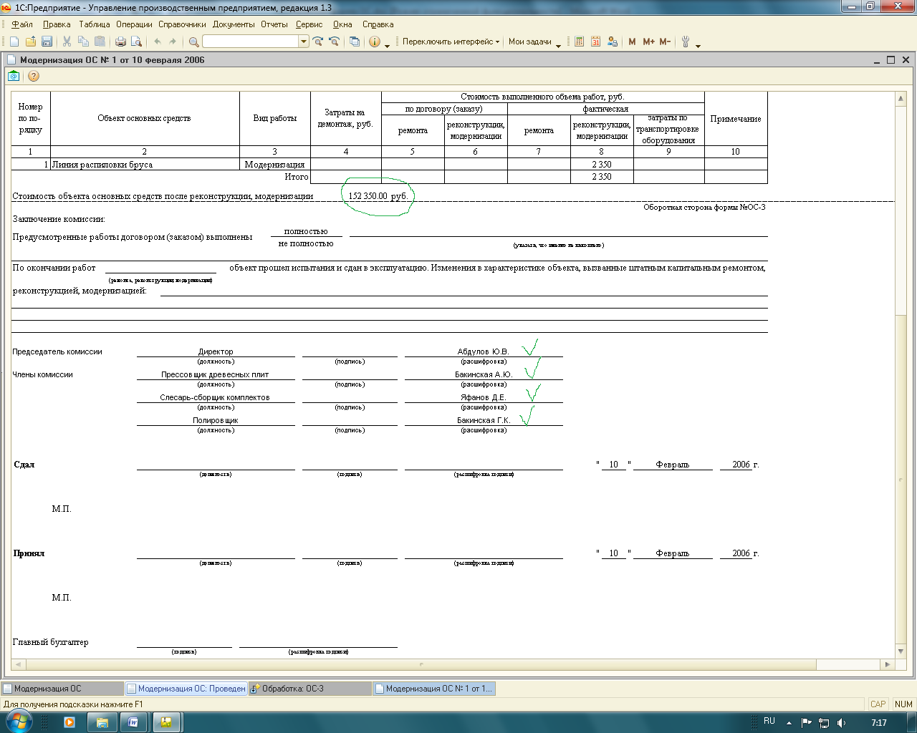The width and height of the screenshot is (917, 733).
Task: Click the question mark help icon in document
Action: [x=33, y=76]
